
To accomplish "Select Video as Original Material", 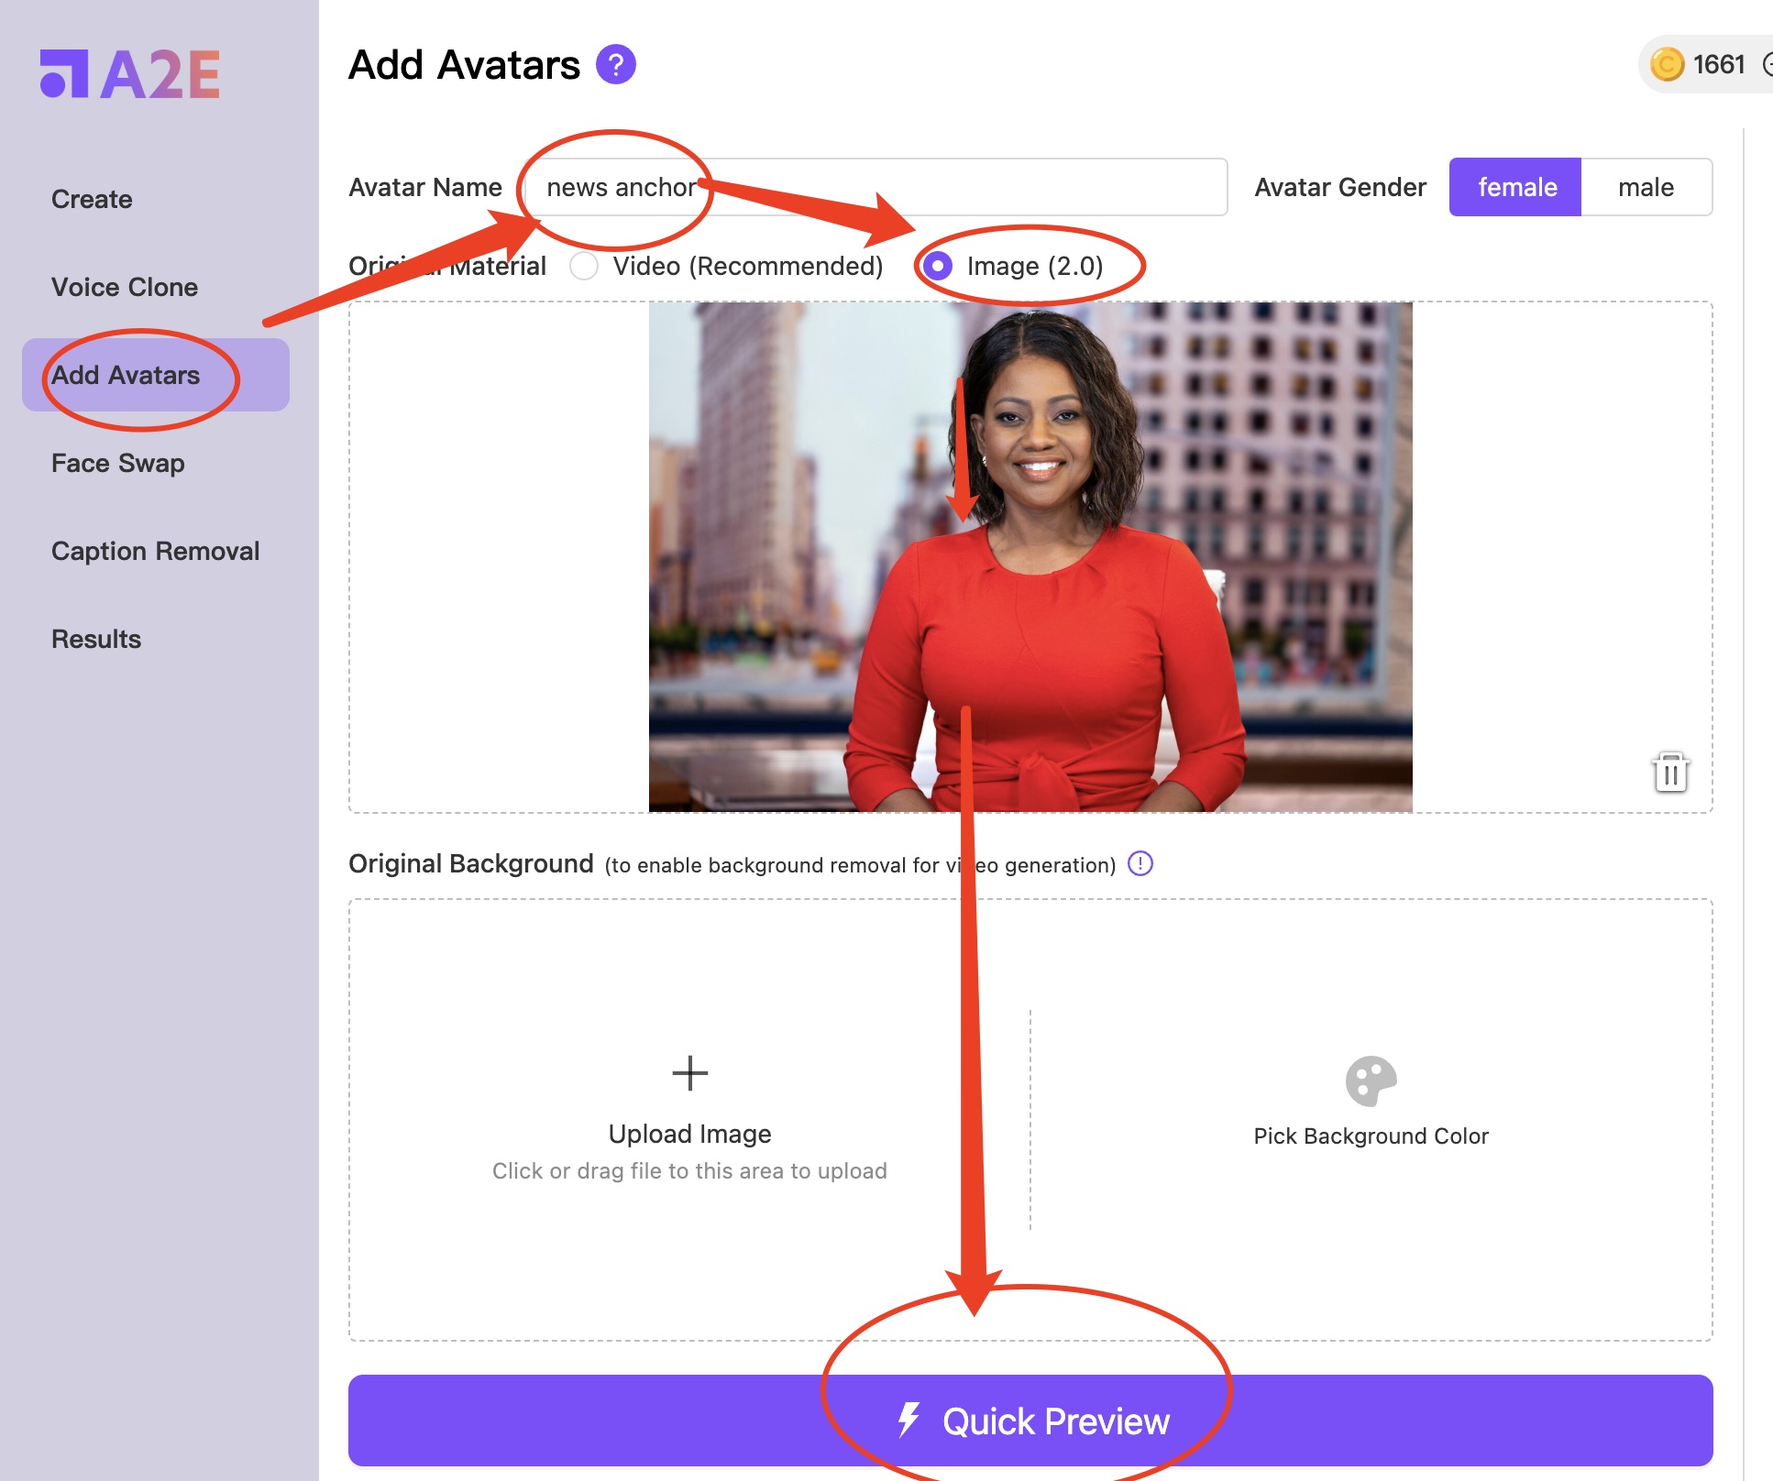I will click(x=584, y=267).
